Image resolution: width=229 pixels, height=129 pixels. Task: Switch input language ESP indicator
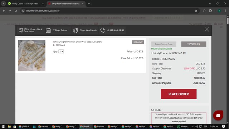coord(205,126)
